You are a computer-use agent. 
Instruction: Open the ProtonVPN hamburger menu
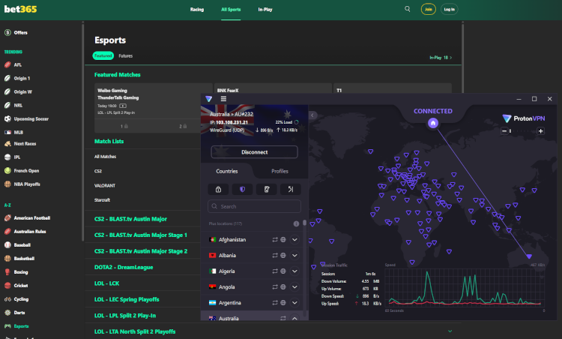(x=223, y=99)
